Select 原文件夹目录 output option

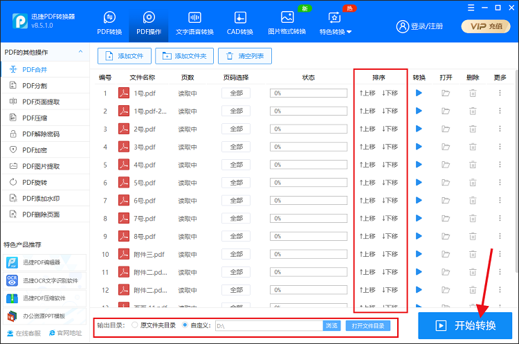[154, 325]
